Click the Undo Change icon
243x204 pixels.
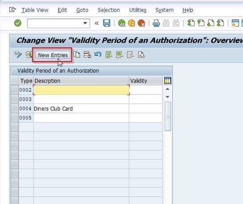(98, 54)
